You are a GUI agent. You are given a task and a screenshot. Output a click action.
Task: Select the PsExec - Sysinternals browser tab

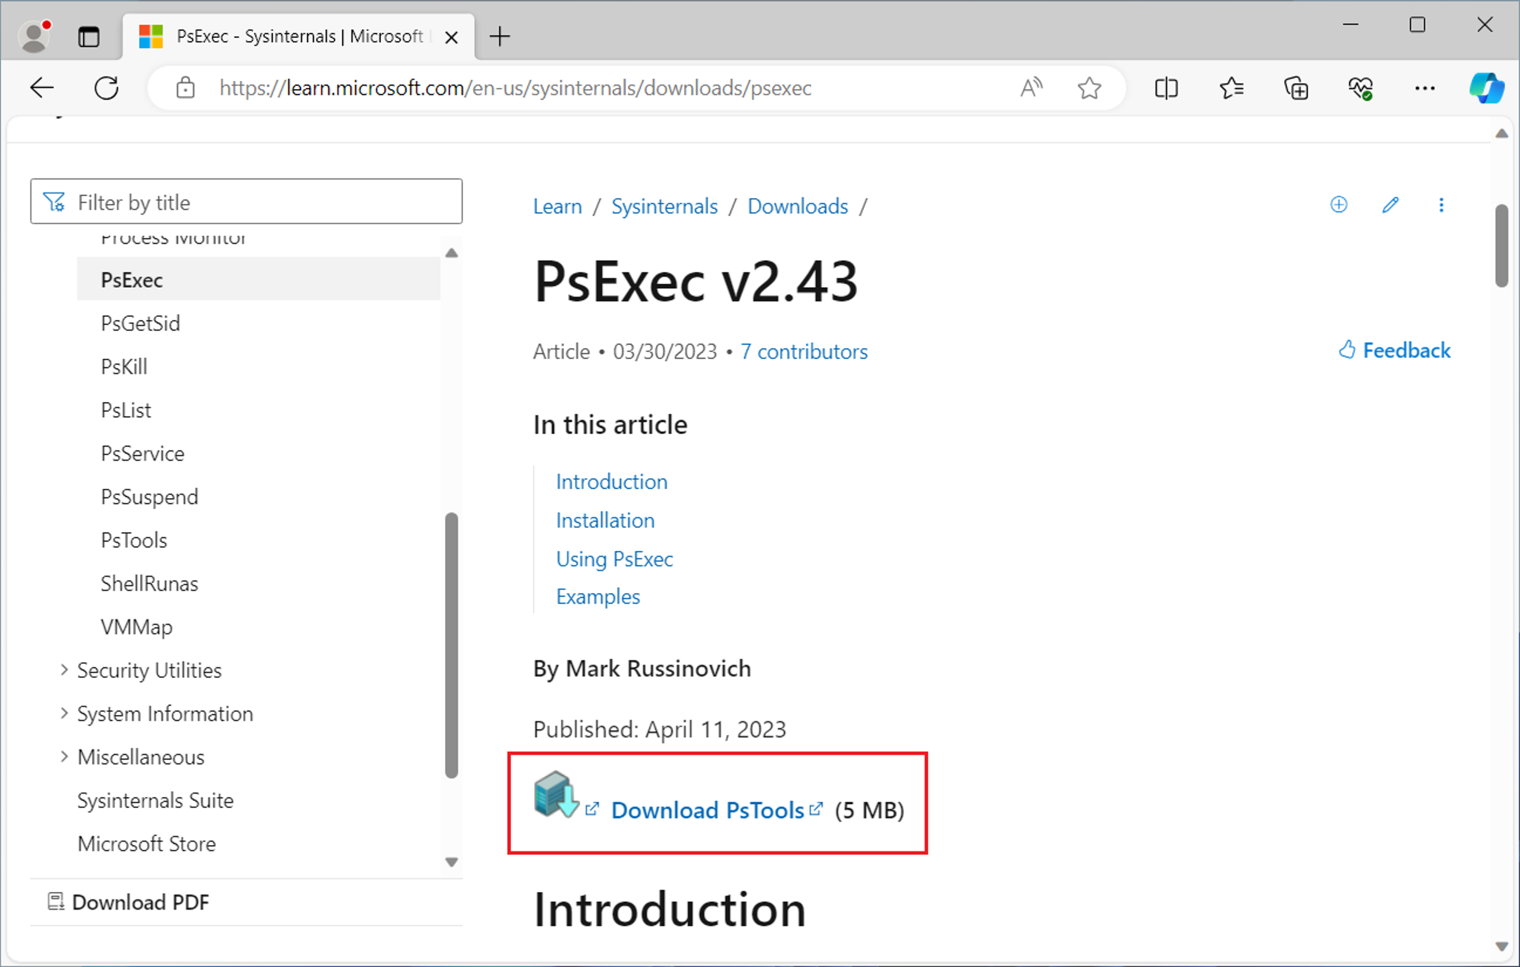click(298, 36)
